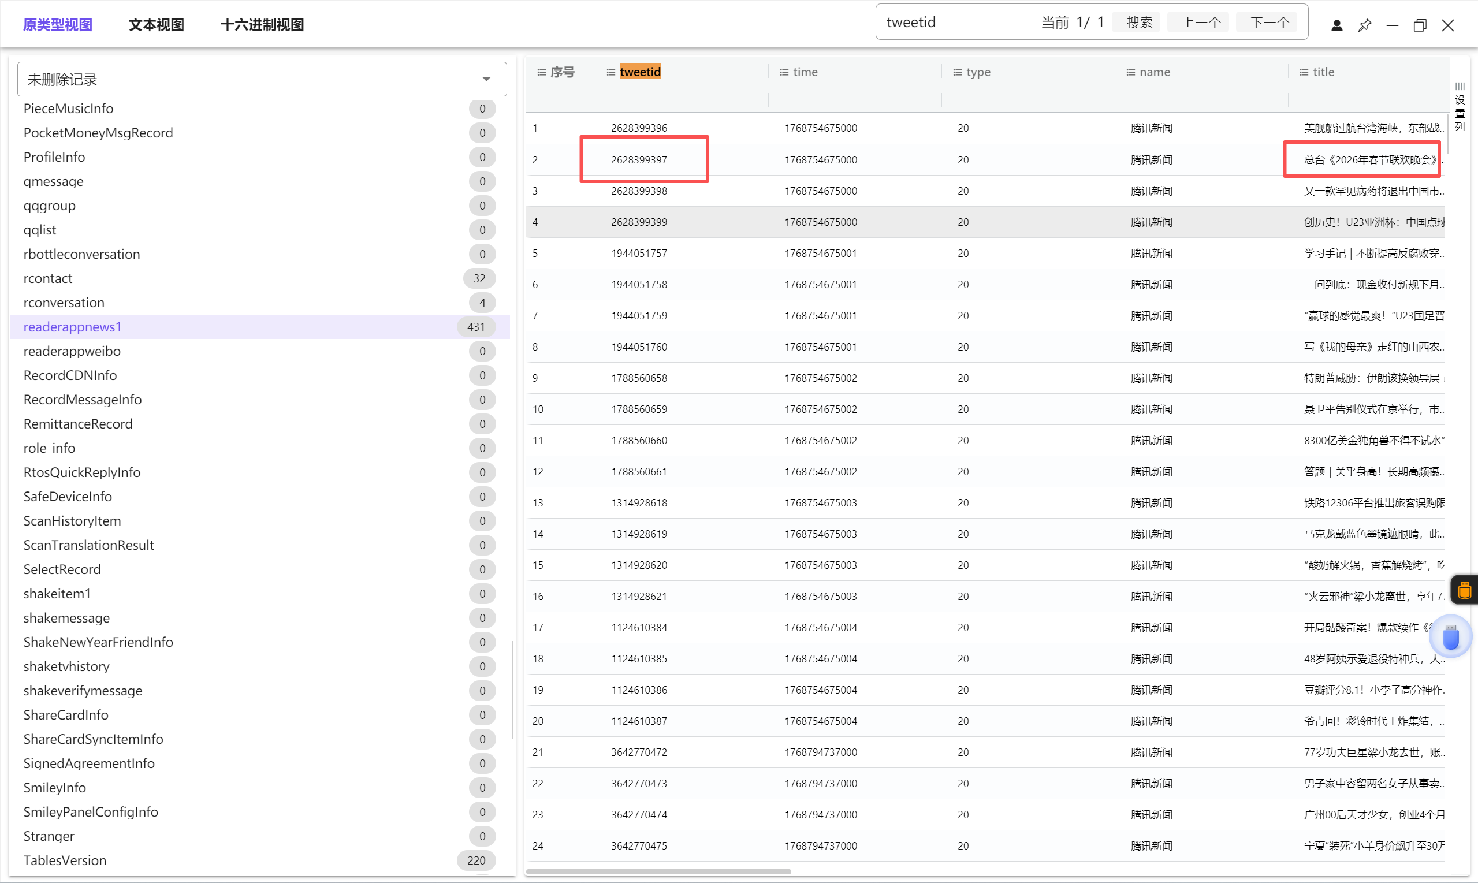Click tweetid cell 1788560658
Screen dimensions: 1478x883
(638, 378)
